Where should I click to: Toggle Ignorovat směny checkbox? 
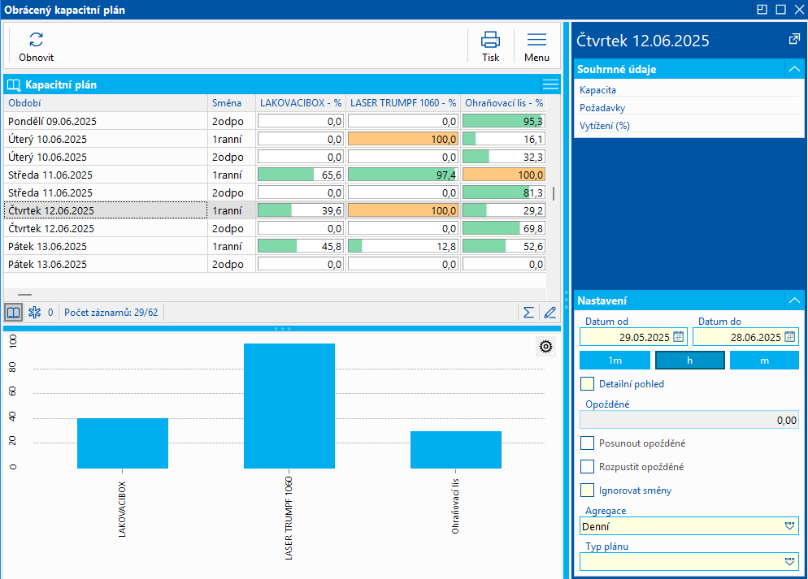click(587, 490)
